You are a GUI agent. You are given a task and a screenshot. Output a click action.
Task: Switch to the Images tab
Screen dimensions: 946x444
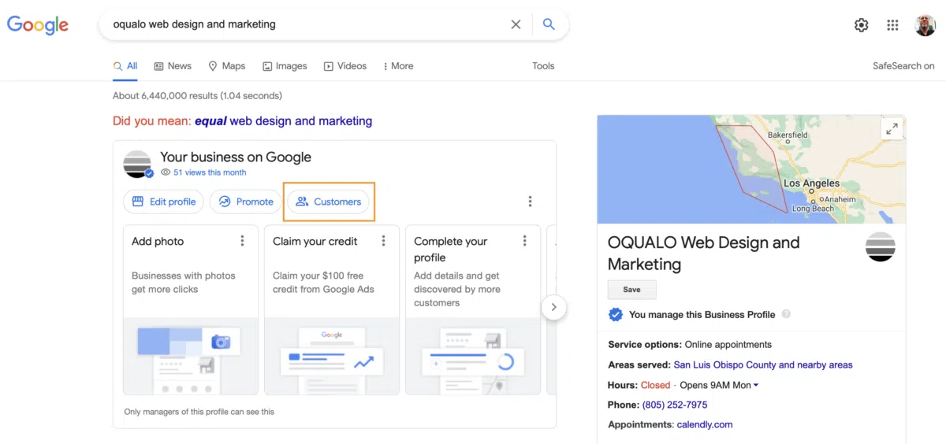pyautogui.click(x=285, y=66)
